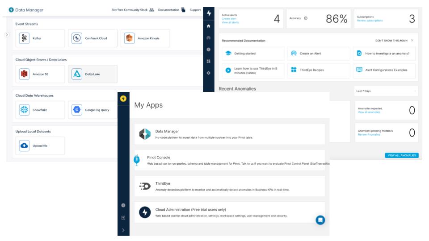
Task: Select the Confluent Cloud icon
Action: pyautogui.click(x=76, y=38)
